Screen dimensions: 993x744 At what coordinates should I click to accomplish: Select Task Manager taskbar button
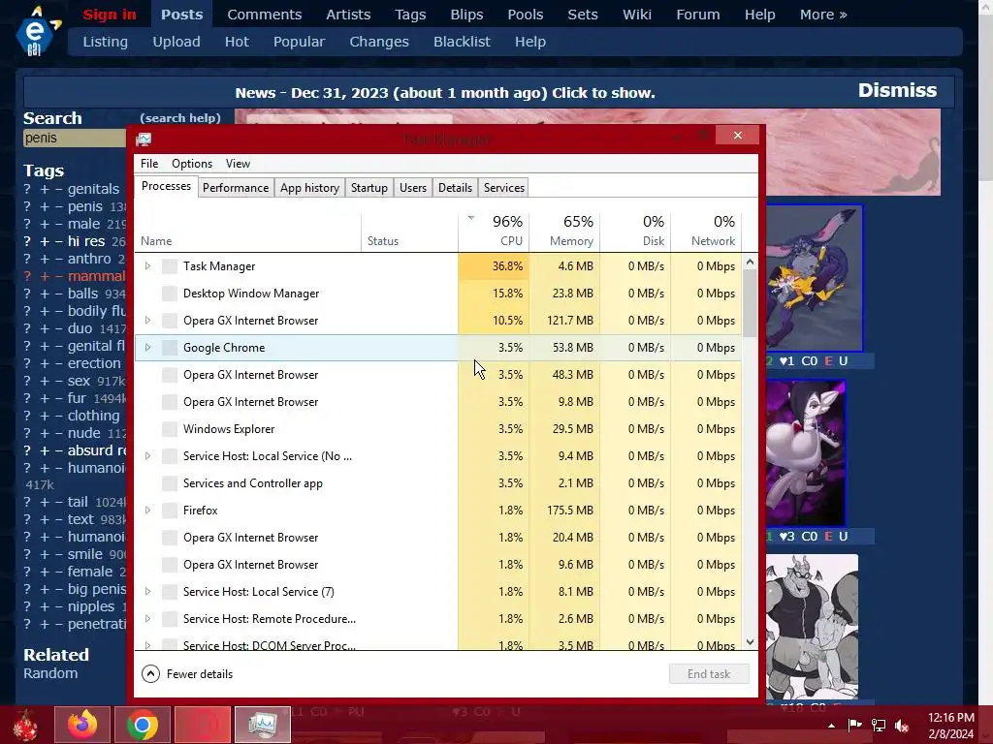(x=263, y=725)
